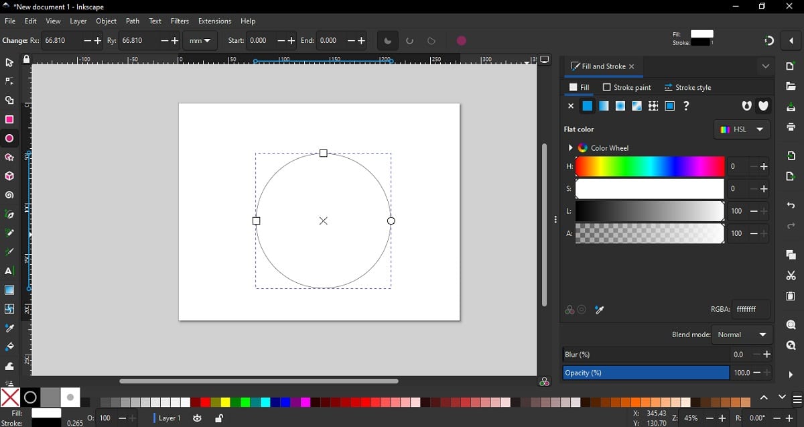
Task: Click the RGBA hex input field
Action: coord(750,309)
